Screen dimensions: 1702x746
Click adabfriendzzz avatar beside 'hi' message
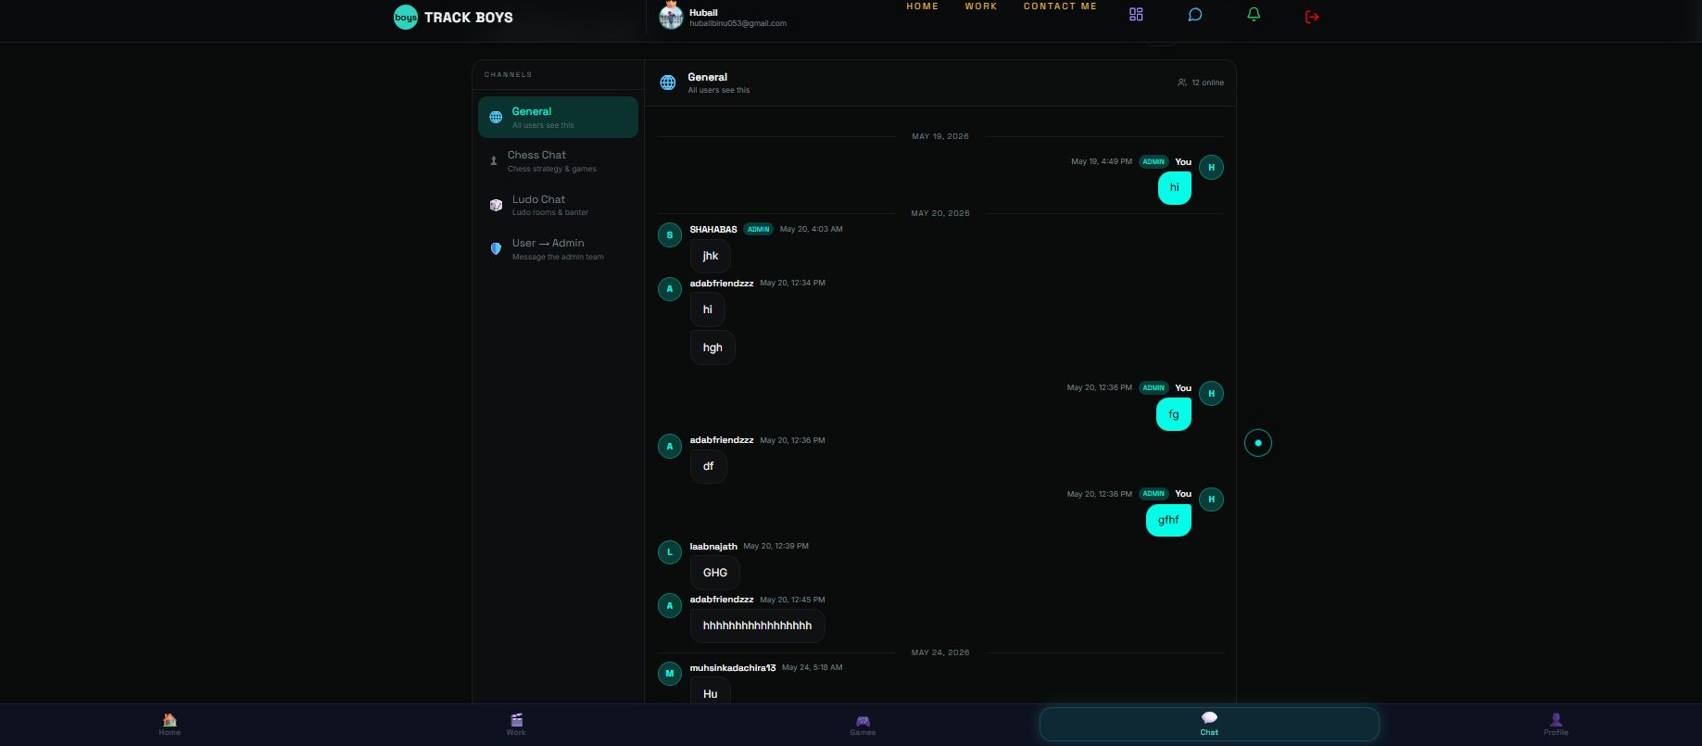(x=670, y=289)
